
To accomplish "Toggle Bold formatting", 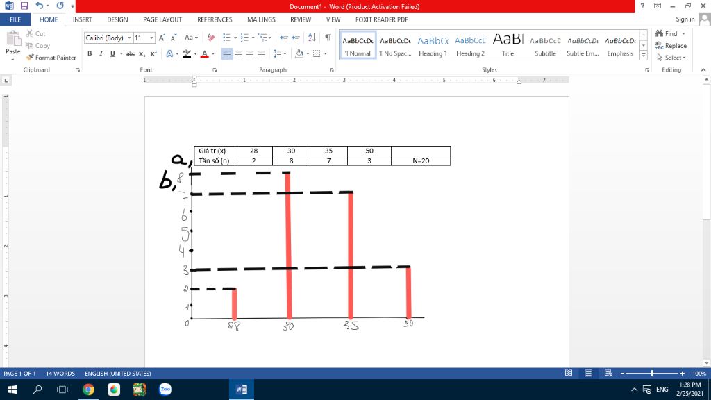I will pyautogui.click(x=90, y=53).
